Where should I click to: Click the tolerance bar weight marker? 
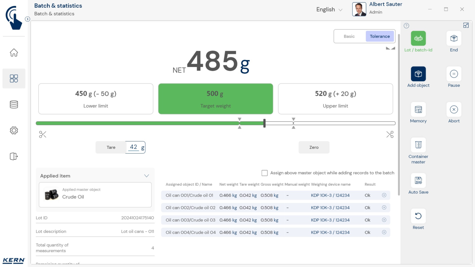point(264,123)
